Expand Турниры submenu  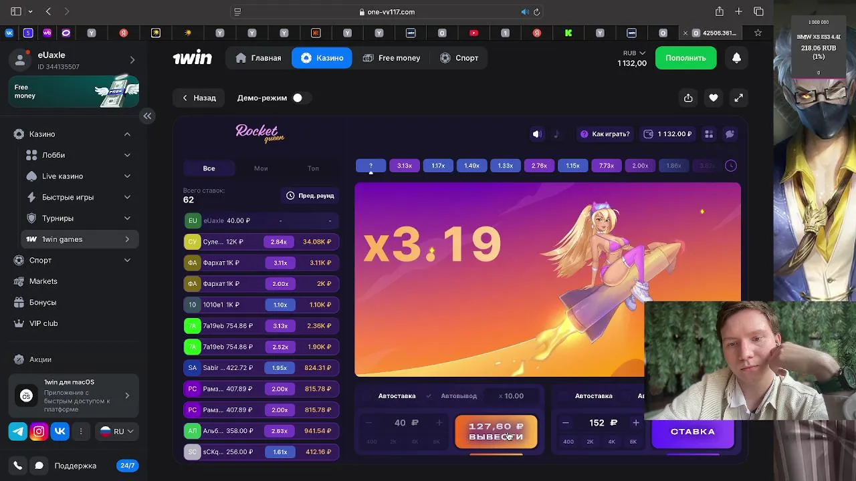(x=127, y=218)
